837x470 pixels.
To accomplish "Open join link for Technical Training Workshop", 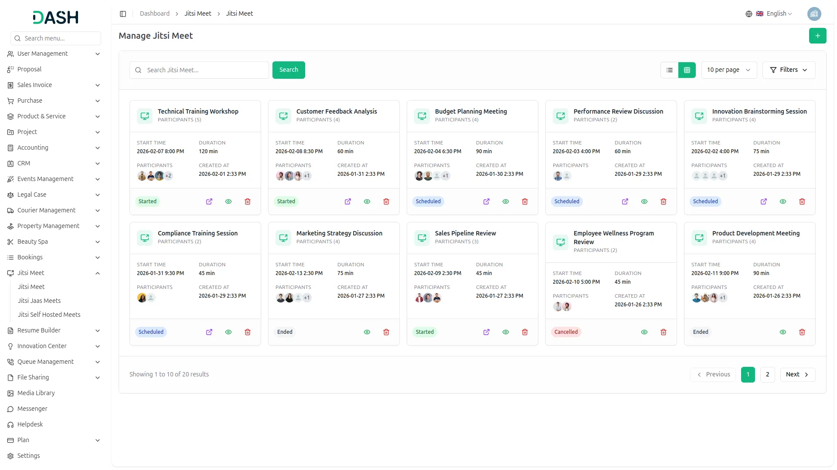I will tap(209, 201).
